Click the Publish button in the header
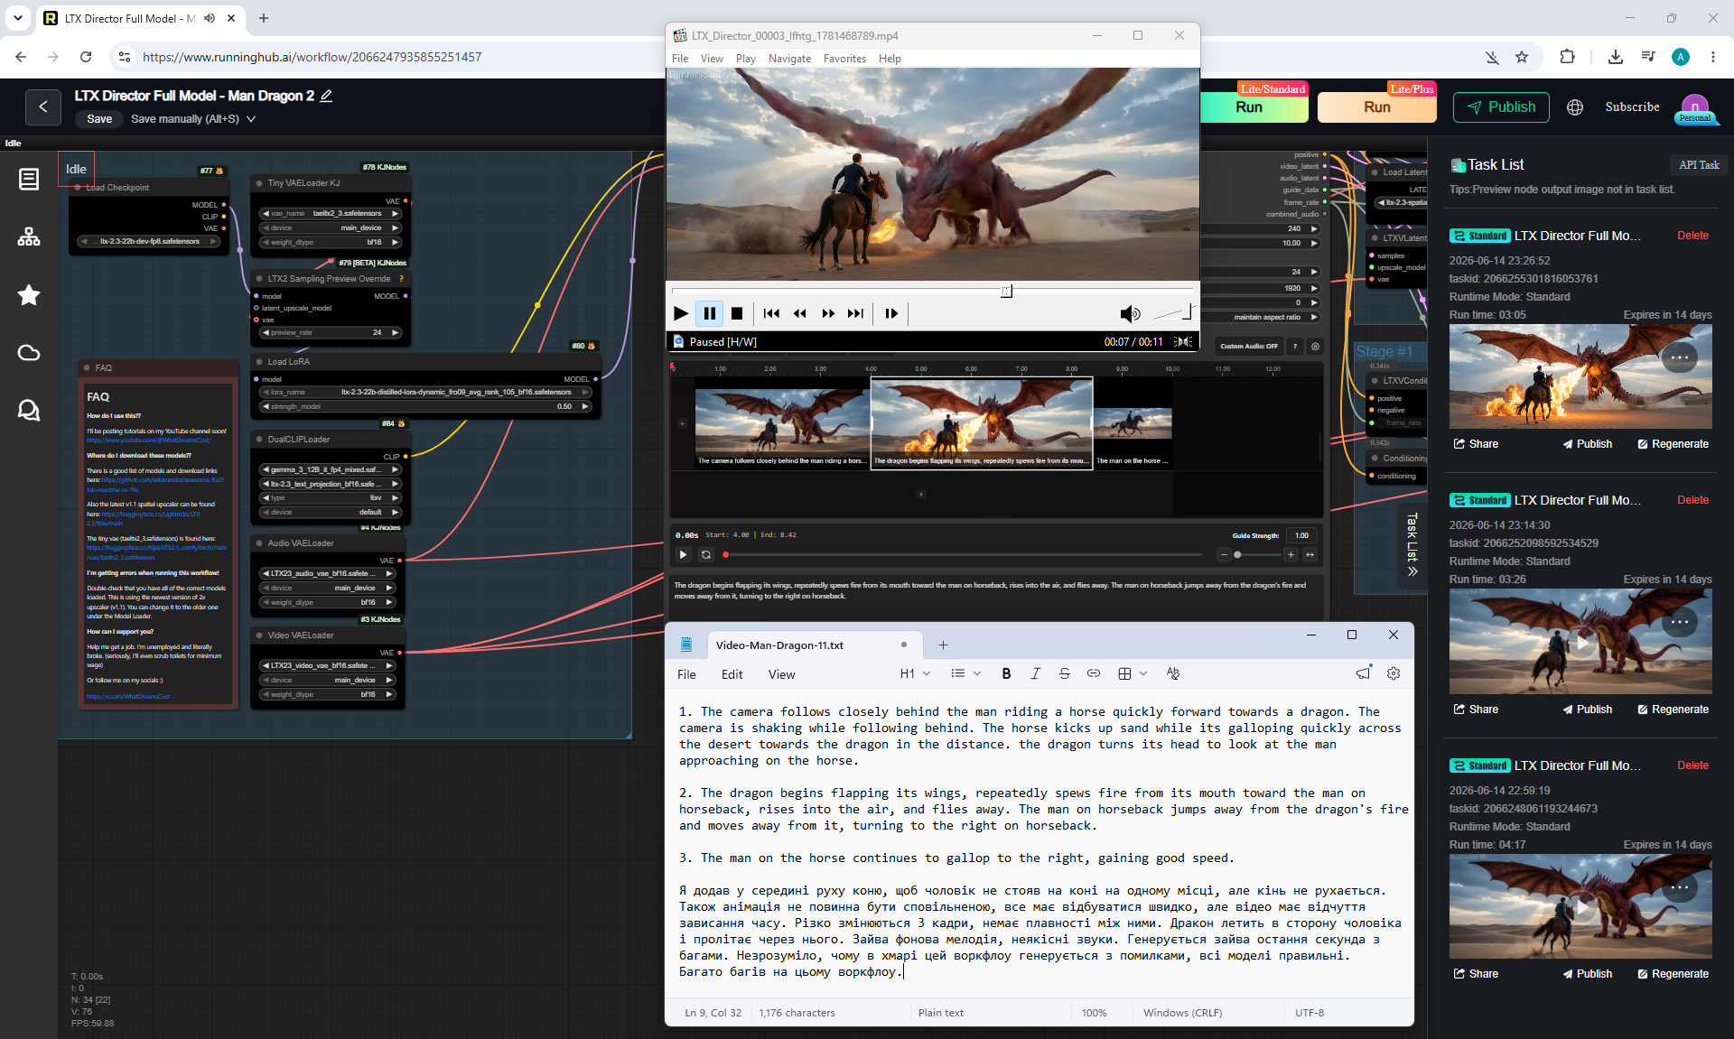This screenshot has height=1039, width=1734. [x=1501, y=107]
